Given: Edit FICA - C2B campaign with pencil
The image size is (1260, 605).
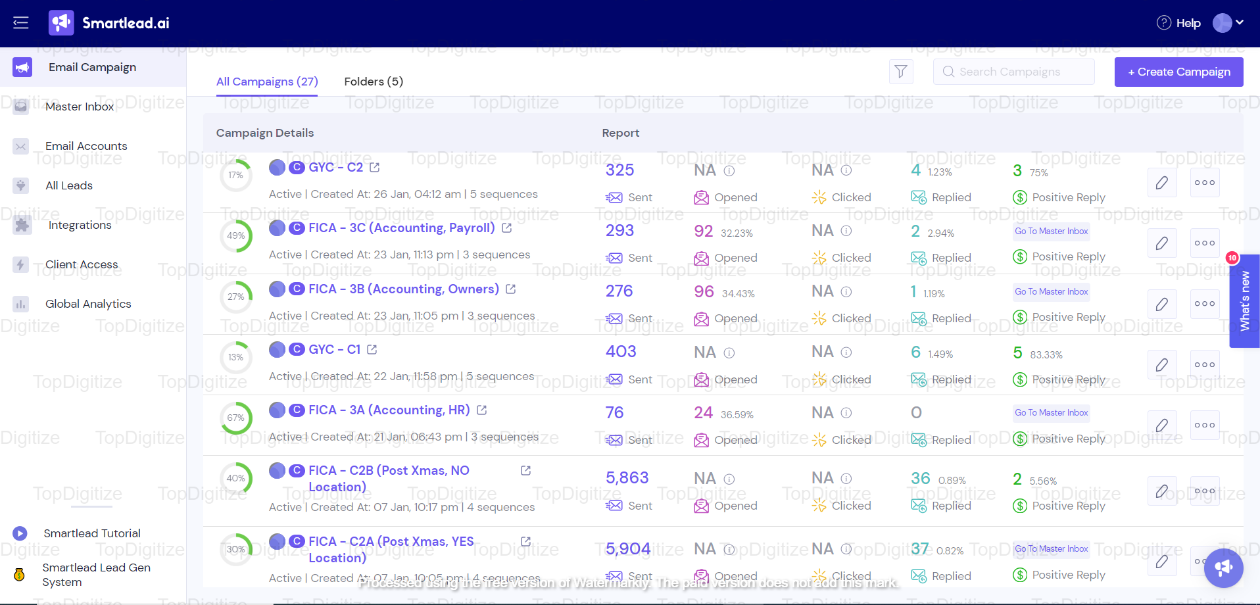Looking at the screenshot, I should (1162, 491).
